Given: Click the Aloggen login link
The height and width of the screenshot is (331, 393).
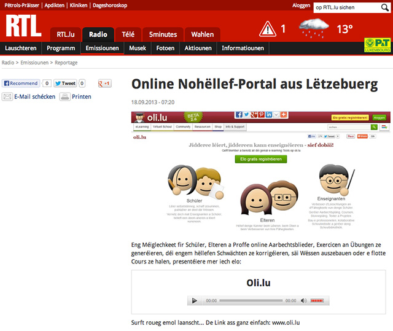Looking at the screenshot, I should (x=301, y=5).
